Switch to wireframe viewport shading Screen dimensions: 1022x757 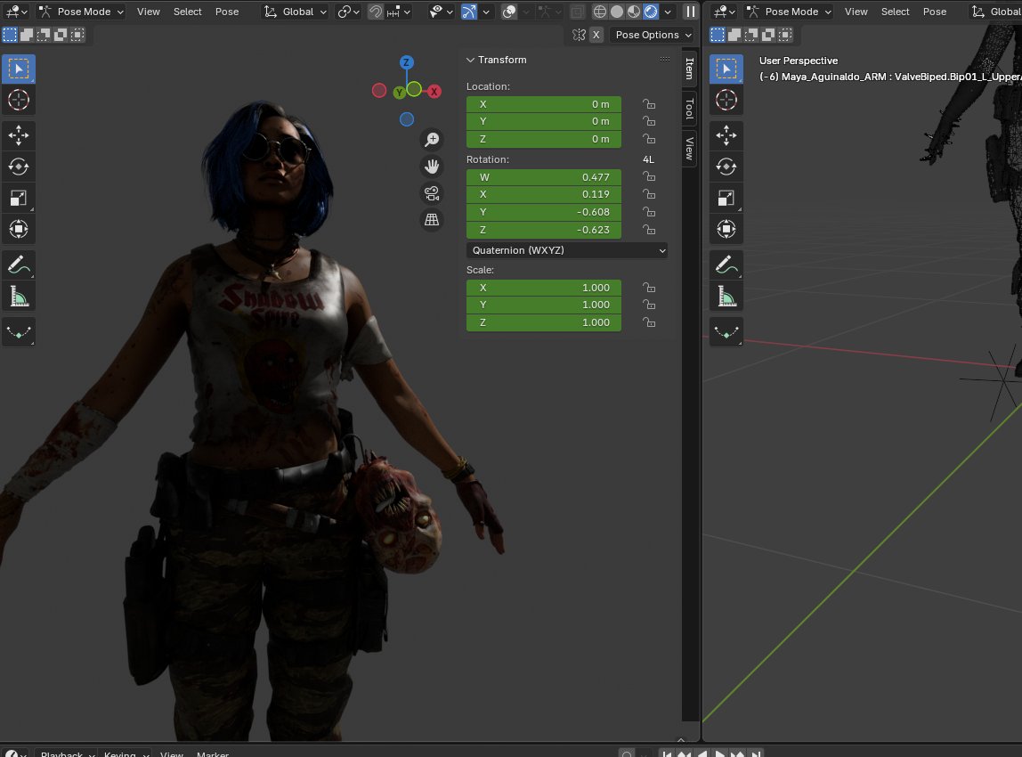pos(600,12)
